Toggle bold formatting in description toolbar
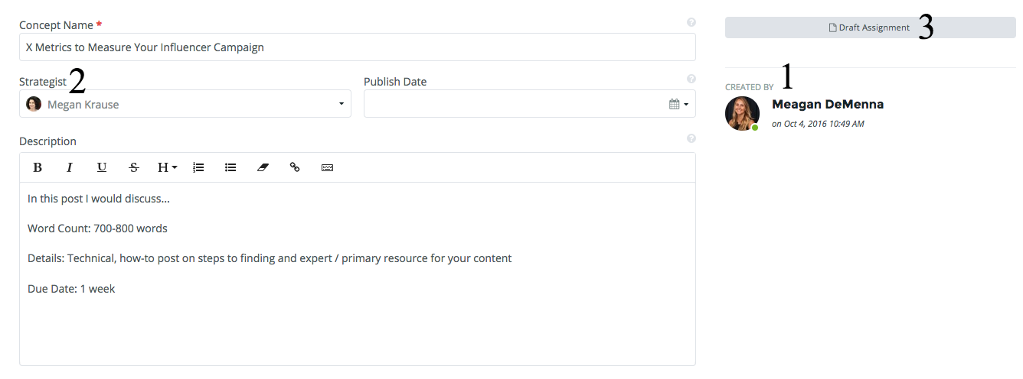Viewport: 1023px width, 379px height. click(38, 167)
